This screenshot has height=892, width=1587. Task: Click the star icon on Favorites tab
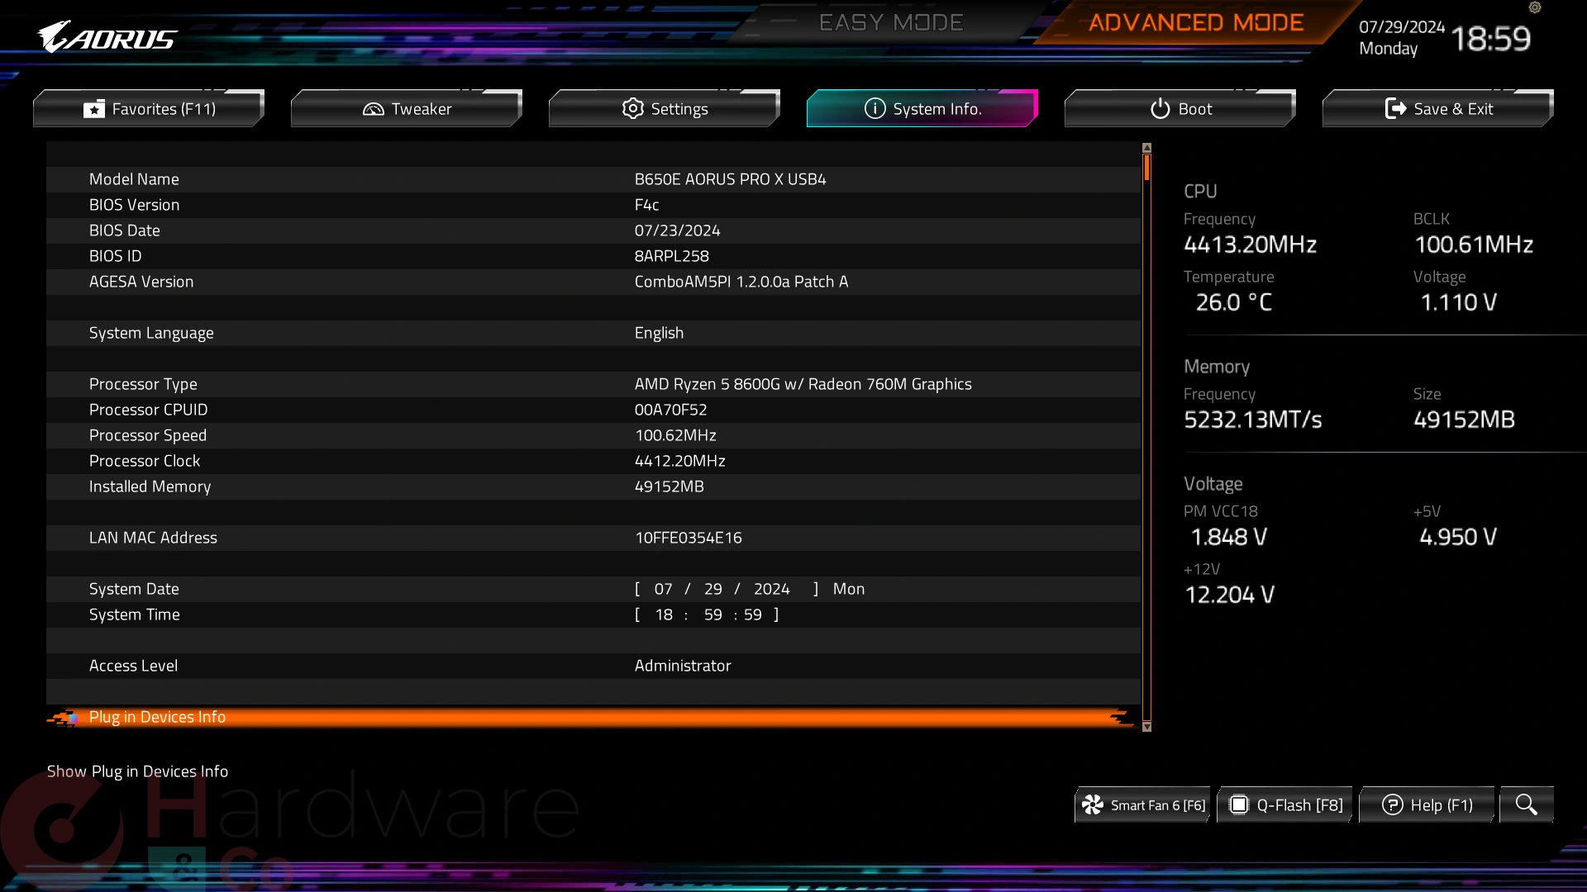click(94, 109)
